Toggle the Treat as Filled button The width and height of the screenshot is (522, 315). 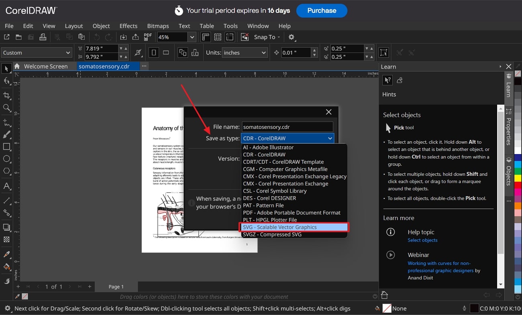pyautogui.click(x=383, y=53)
